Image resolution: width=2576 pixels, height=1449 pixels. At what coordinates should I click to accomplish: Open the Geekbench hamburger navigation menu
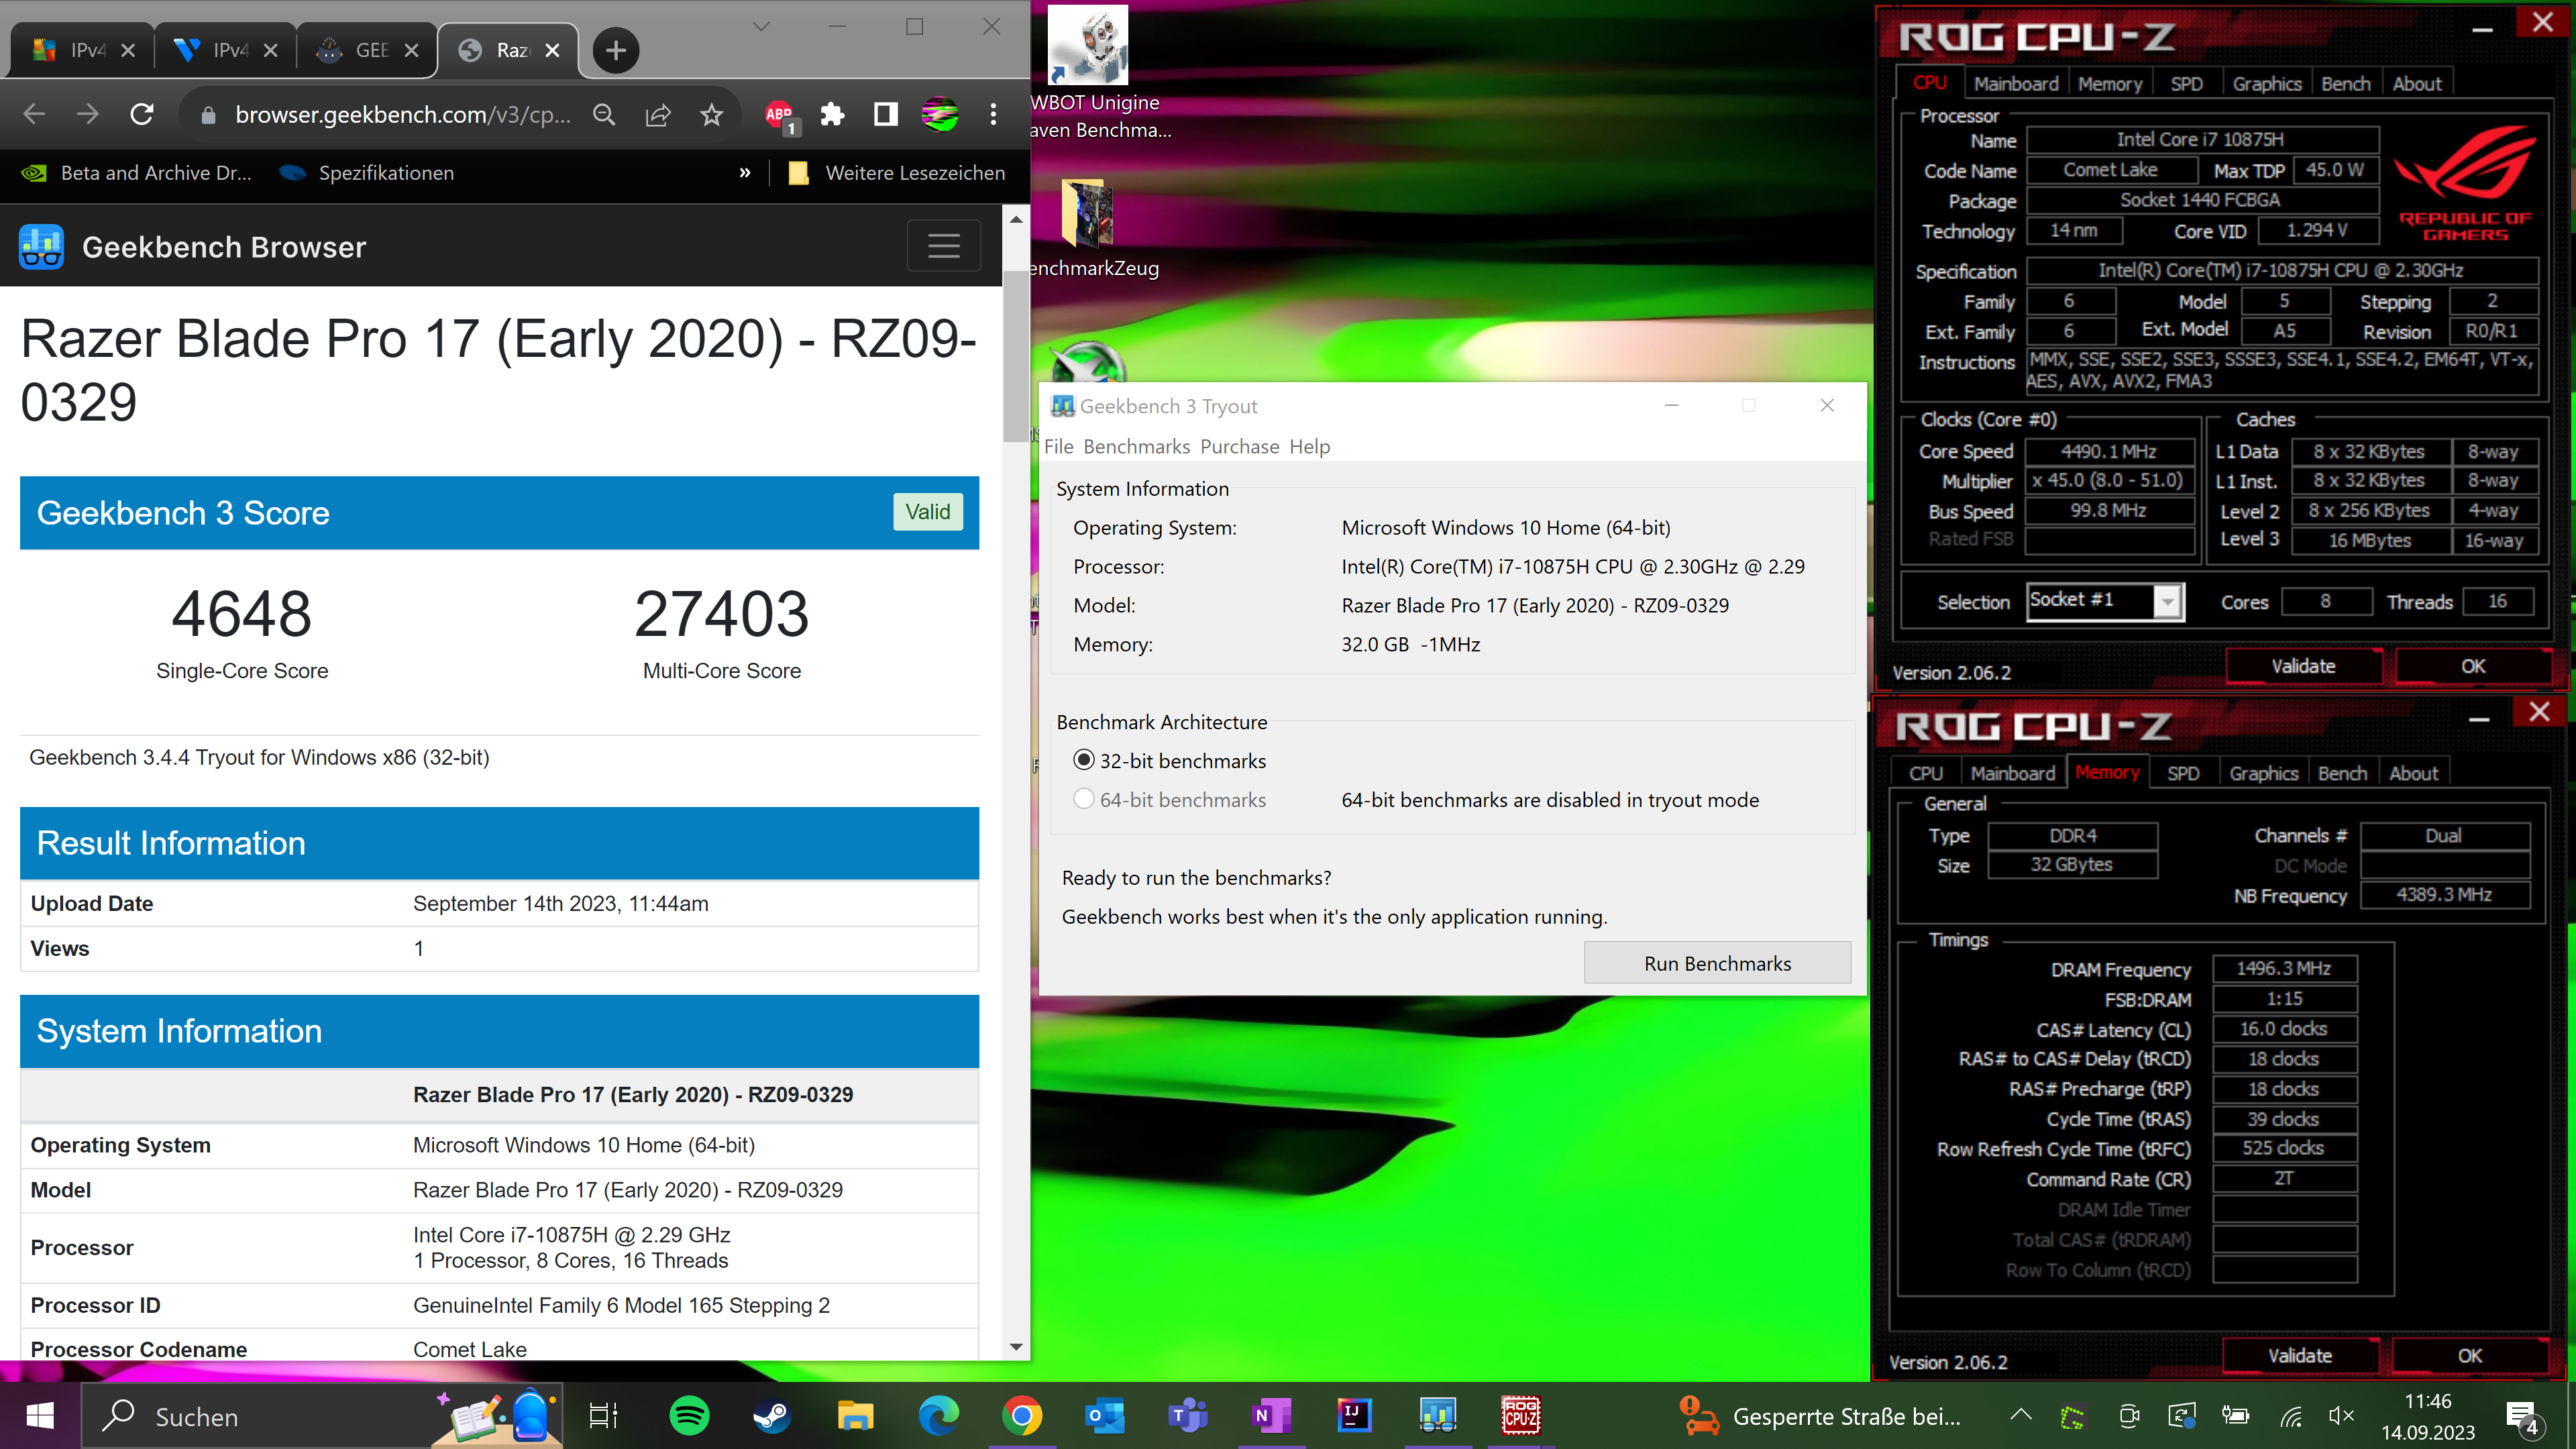pos(944,246)
